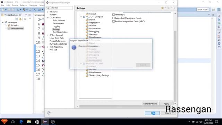Click the volume icon in system tray

[201, 122]
